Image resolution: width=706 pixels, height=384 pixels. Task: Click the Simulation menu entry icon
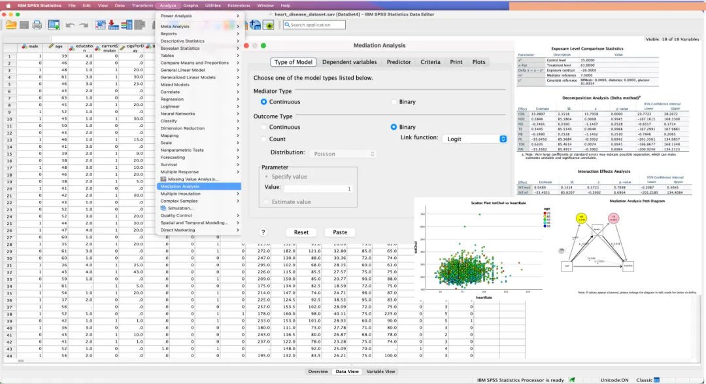pyautogui.click(x=163, y=208)
